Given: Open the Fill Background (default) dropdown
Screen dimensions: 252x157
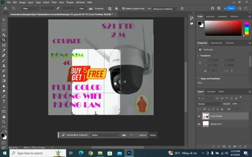Looking at the screenshot, I should 165,9.
